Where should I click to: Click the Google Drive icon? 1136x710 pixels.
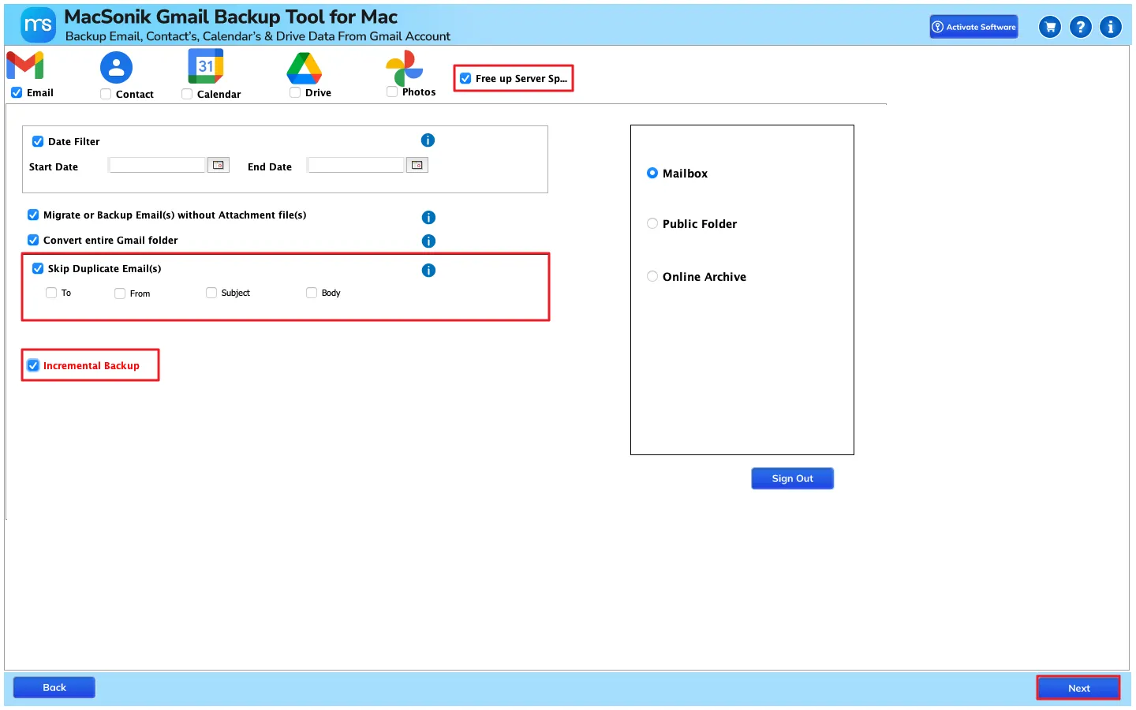coord(305,69)
